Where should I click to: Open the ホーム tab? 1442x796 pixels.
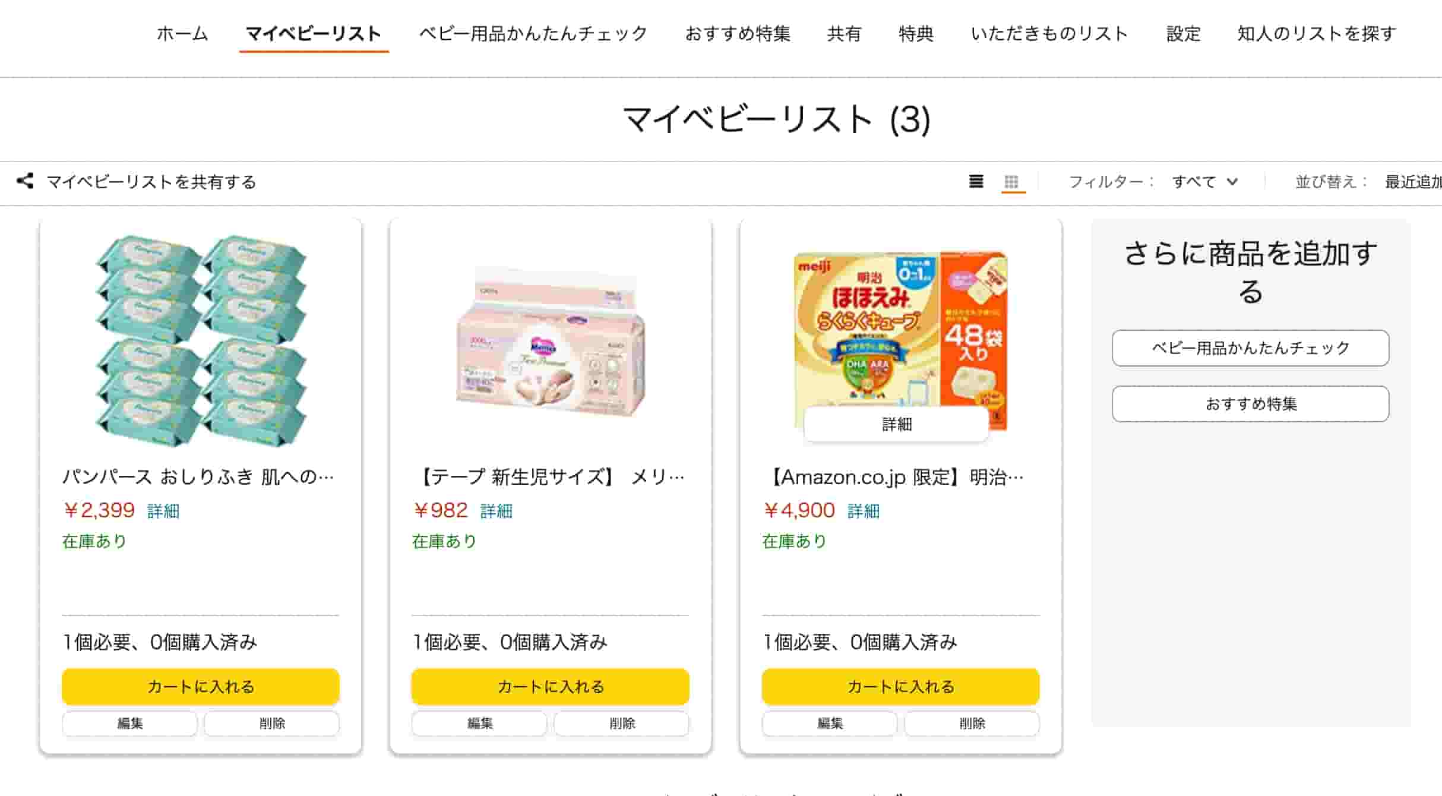[182, 34]
